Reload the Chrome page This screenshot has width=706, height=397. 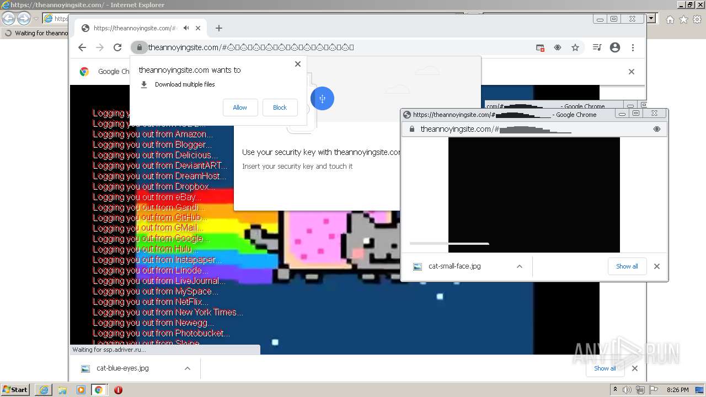pos(117,47)
